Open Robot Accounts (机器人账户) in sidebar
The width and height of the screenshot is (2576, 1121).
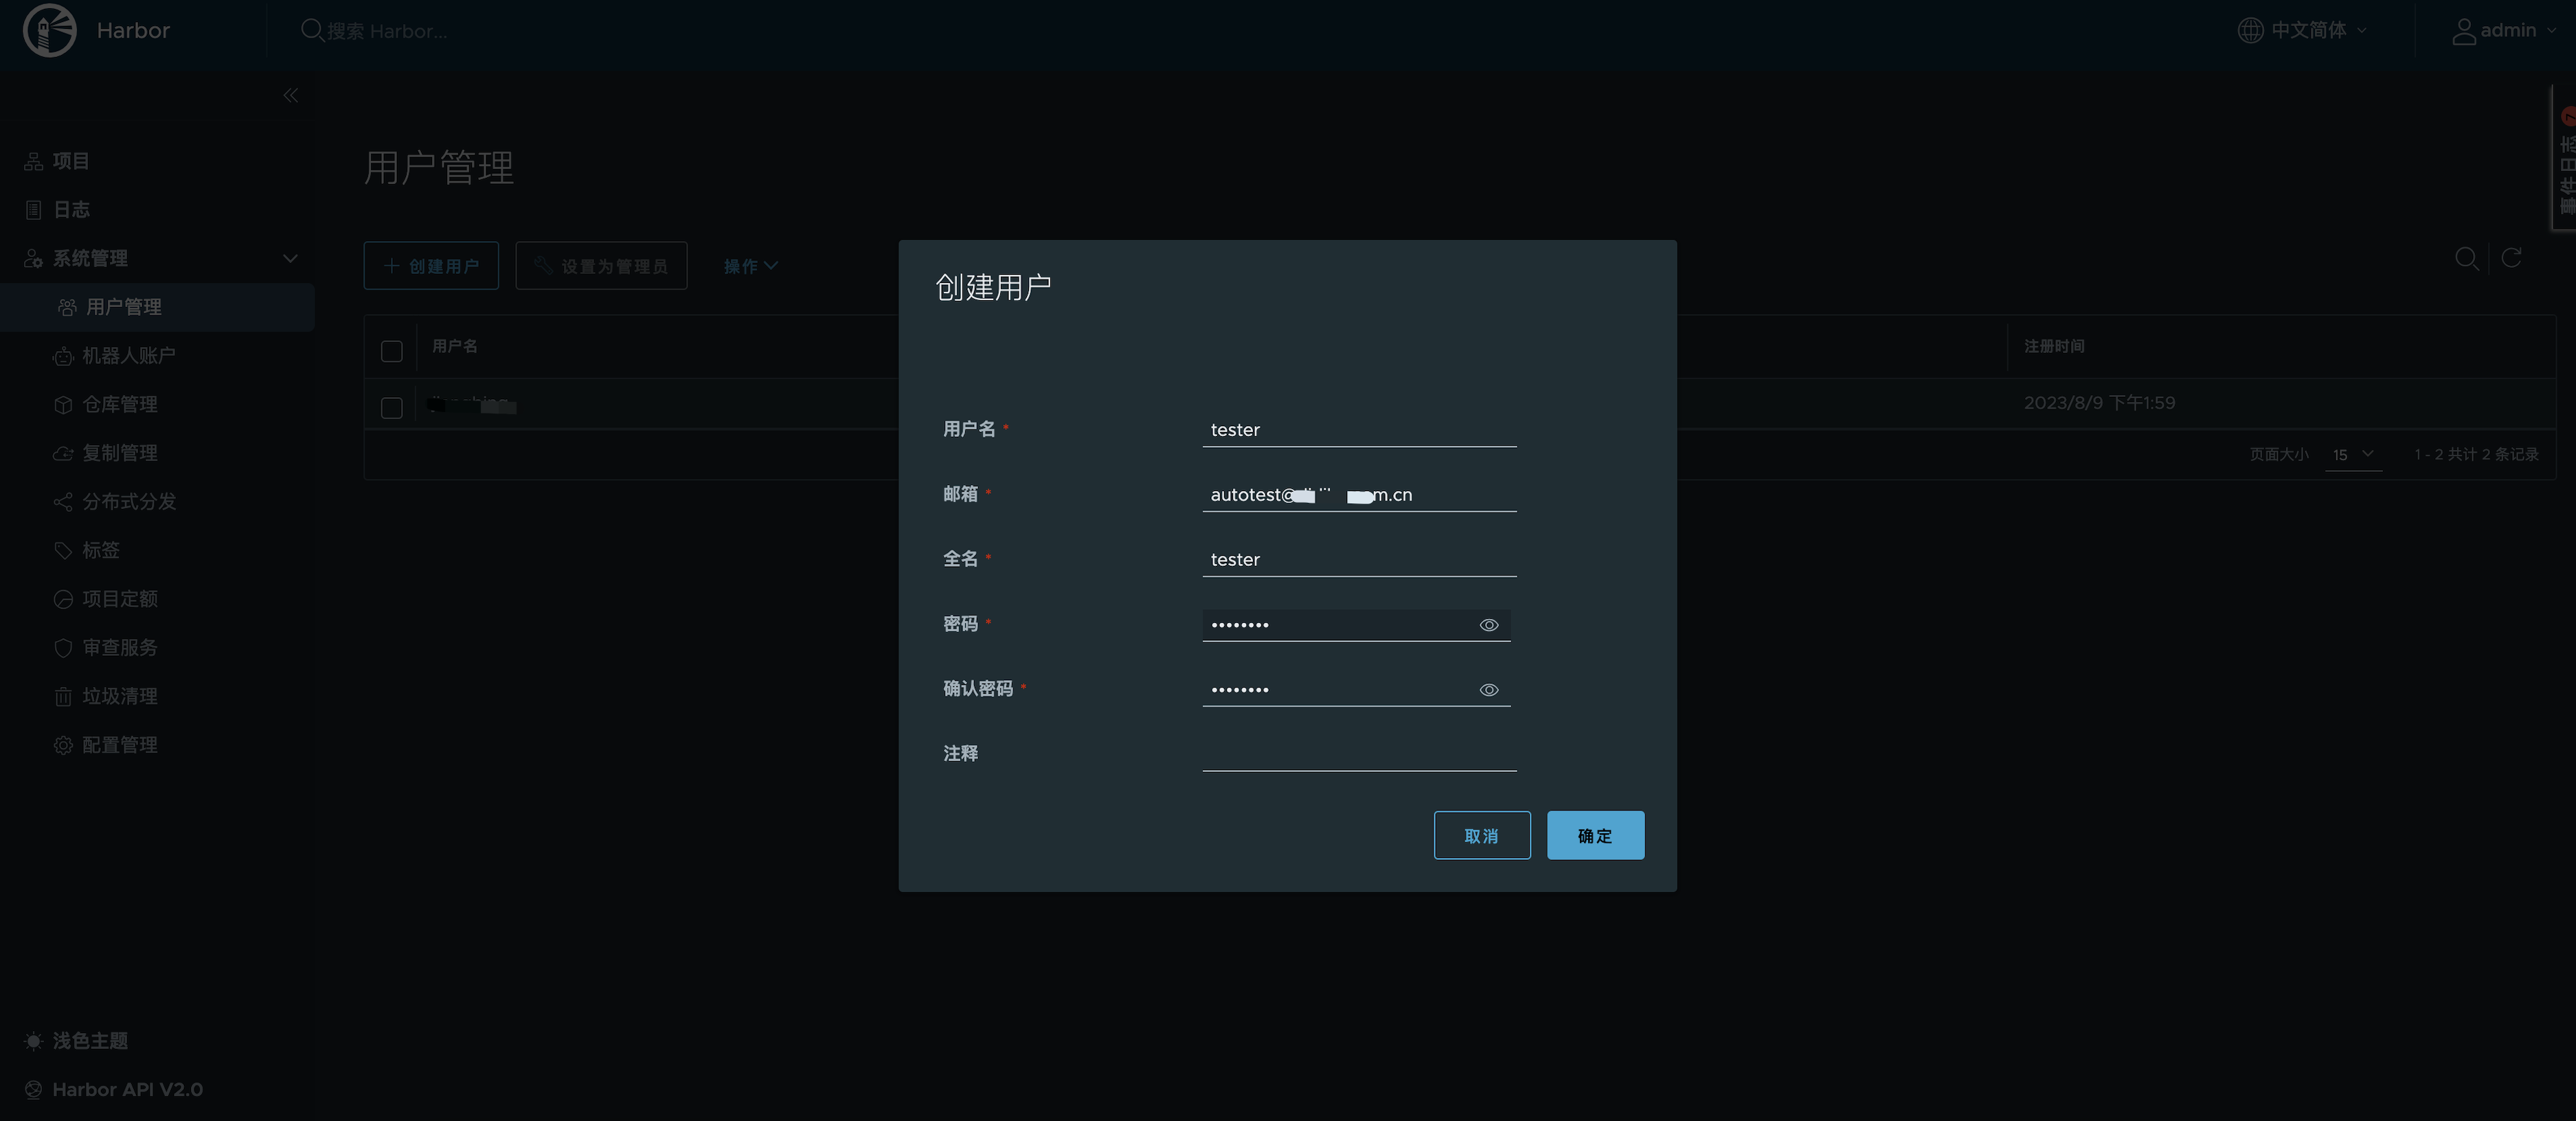pos(128,356)
